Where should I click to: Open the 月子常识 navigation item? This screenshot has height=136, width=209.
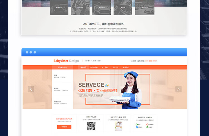[115, 67]
